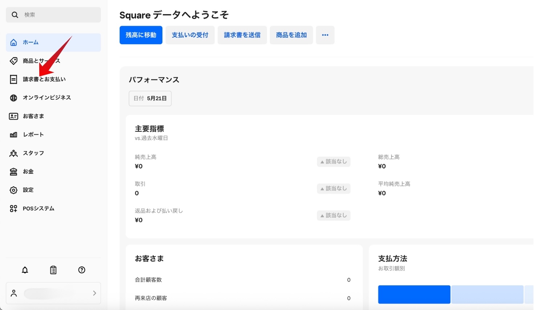
Task: Click the 支払方法 card heading
Action: click(x=393, y=259)
